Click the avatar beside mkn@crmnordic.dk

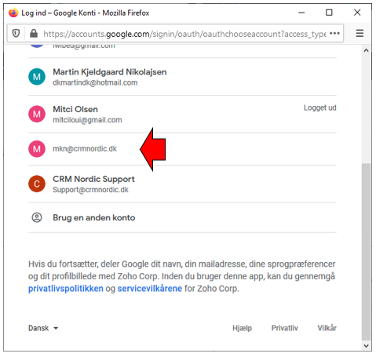(x=37, y=149)
